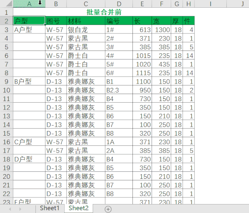Select cell B1 in 编号 column
Image resolution: width=249 pixels, height=213 pixels.
coord(119,81)
